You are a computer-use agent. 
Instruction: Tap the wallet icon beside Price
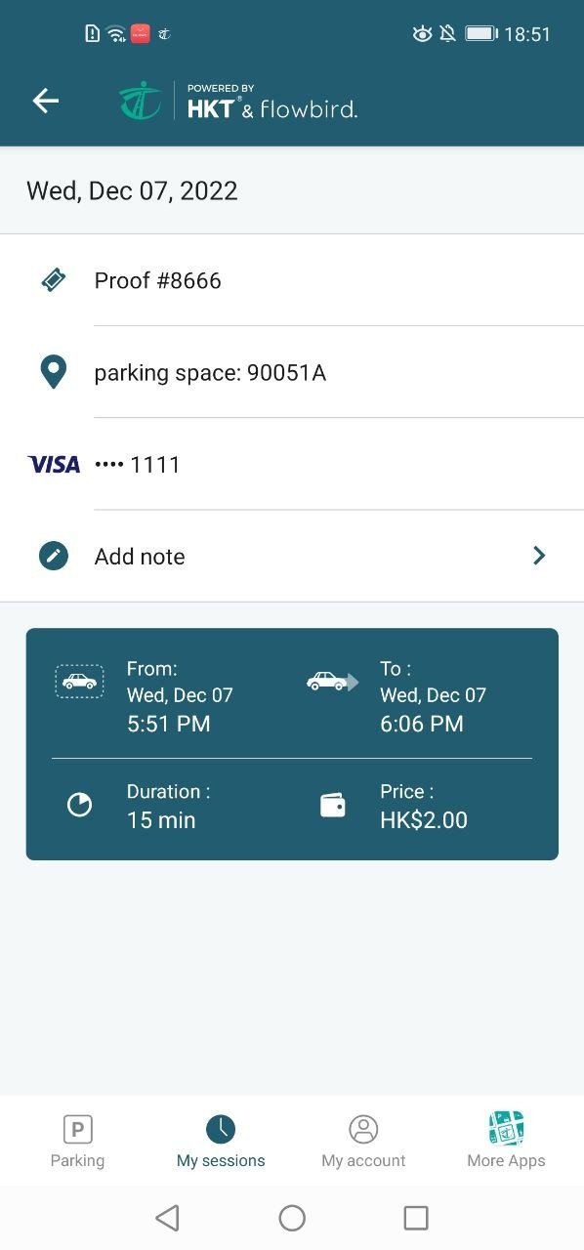(333, 806)
